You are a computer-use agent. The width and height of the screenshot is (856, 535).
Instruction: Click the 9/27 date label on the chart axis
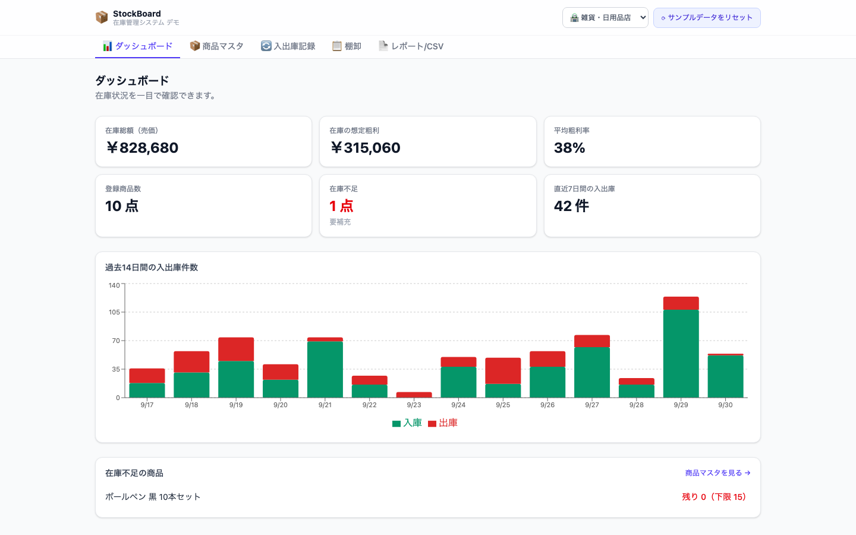pyautogui.click(x=591, y=405)
